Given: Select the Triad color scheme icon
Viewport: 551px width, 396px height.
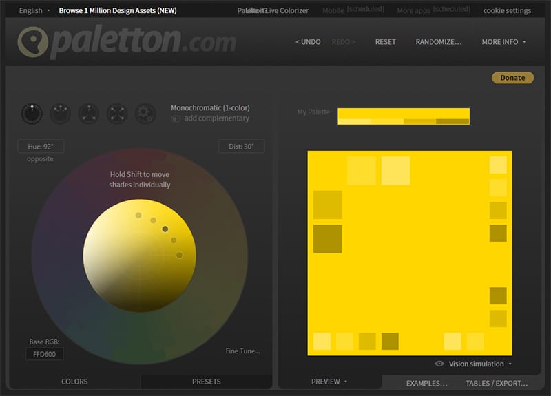Looking at the screenshot, I should (89, 114).
